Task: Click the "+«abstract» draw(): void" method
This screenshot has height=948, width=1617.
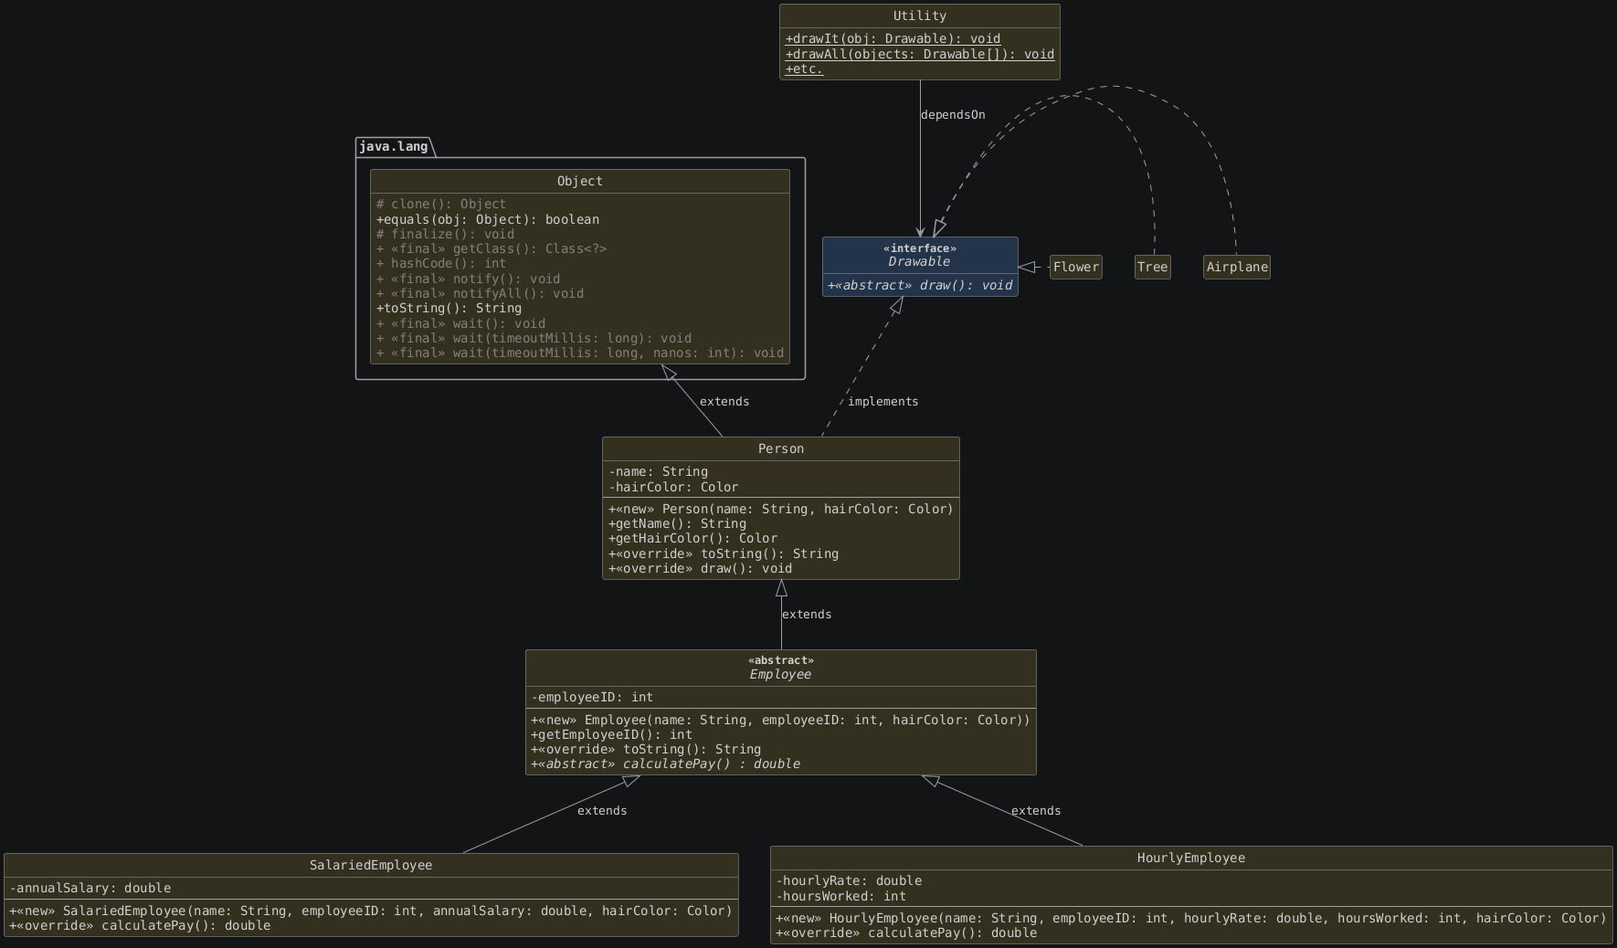Action: (x=920, y=286)
